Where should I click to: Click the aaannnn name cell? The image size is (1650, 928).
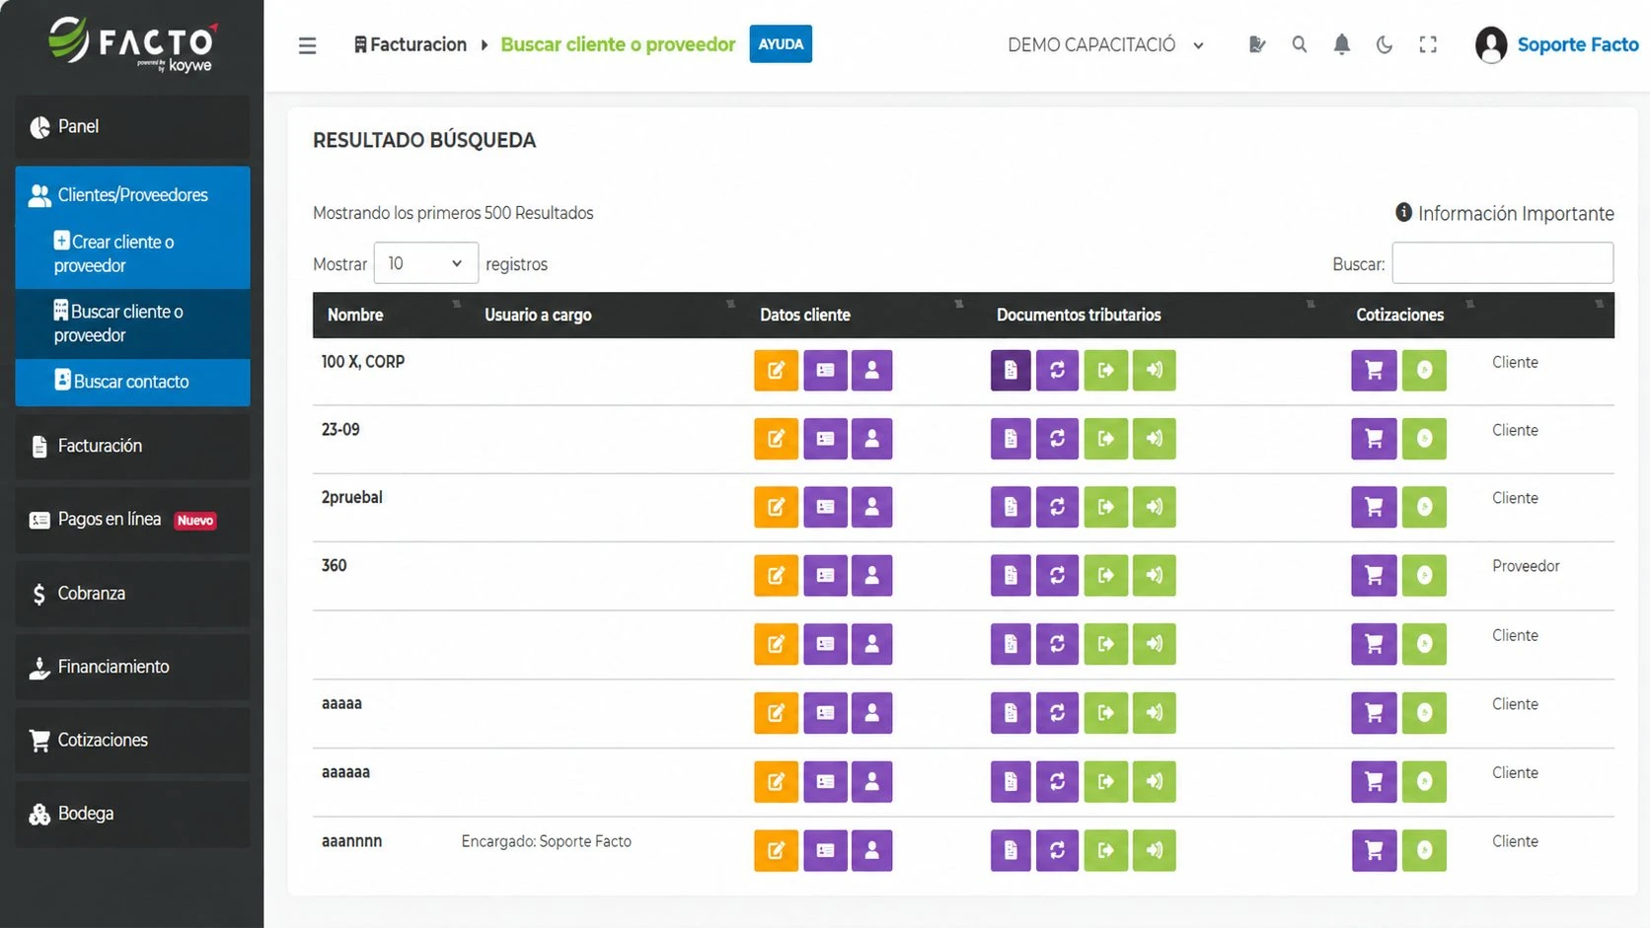click(351, 841)
